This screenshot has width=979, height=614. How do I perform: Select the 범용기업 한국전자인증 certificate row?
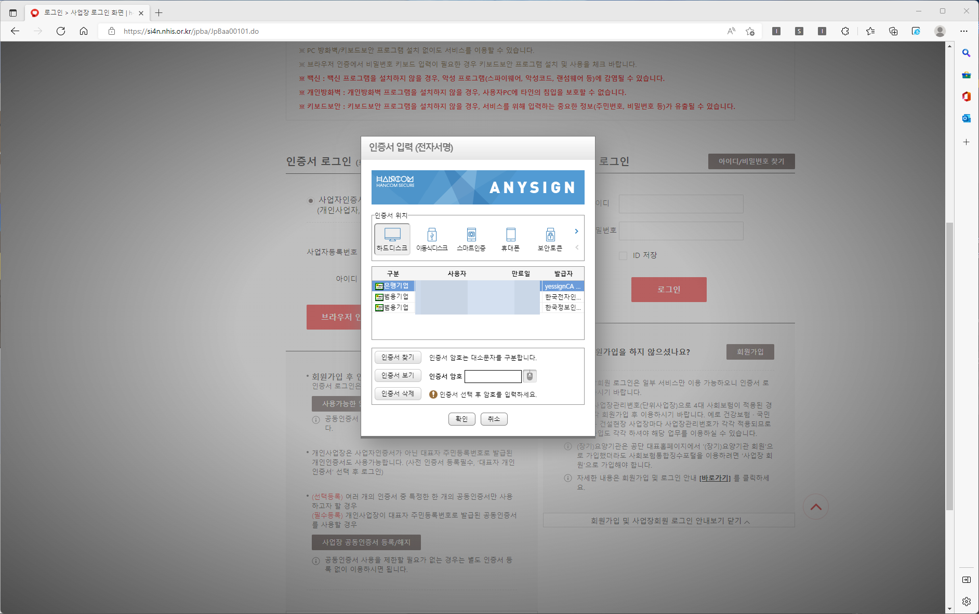pyautogui.click(x=478, y=297)
